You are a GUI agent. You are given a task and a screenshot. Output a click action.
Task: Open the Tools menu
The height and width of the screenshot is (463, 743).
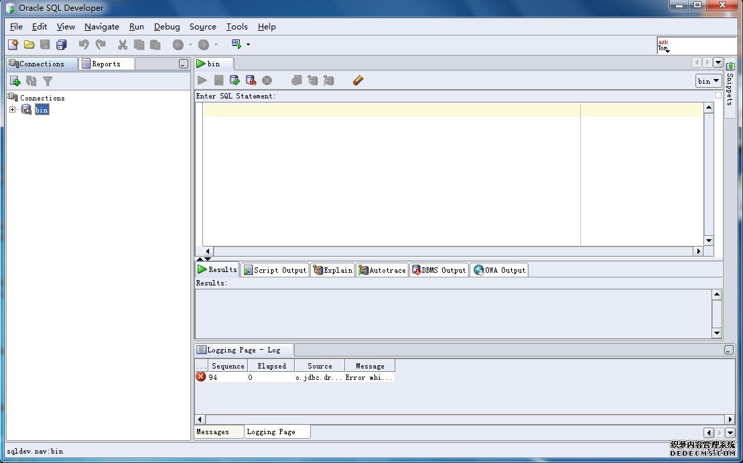point(237,27)
